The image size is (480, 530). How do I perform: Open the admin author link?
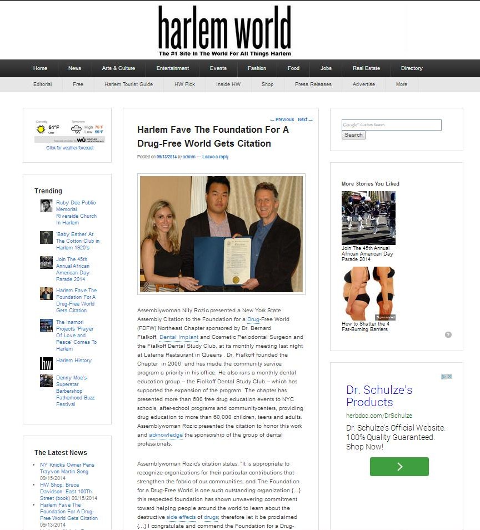pyautogui.click(x=189, y=157)
